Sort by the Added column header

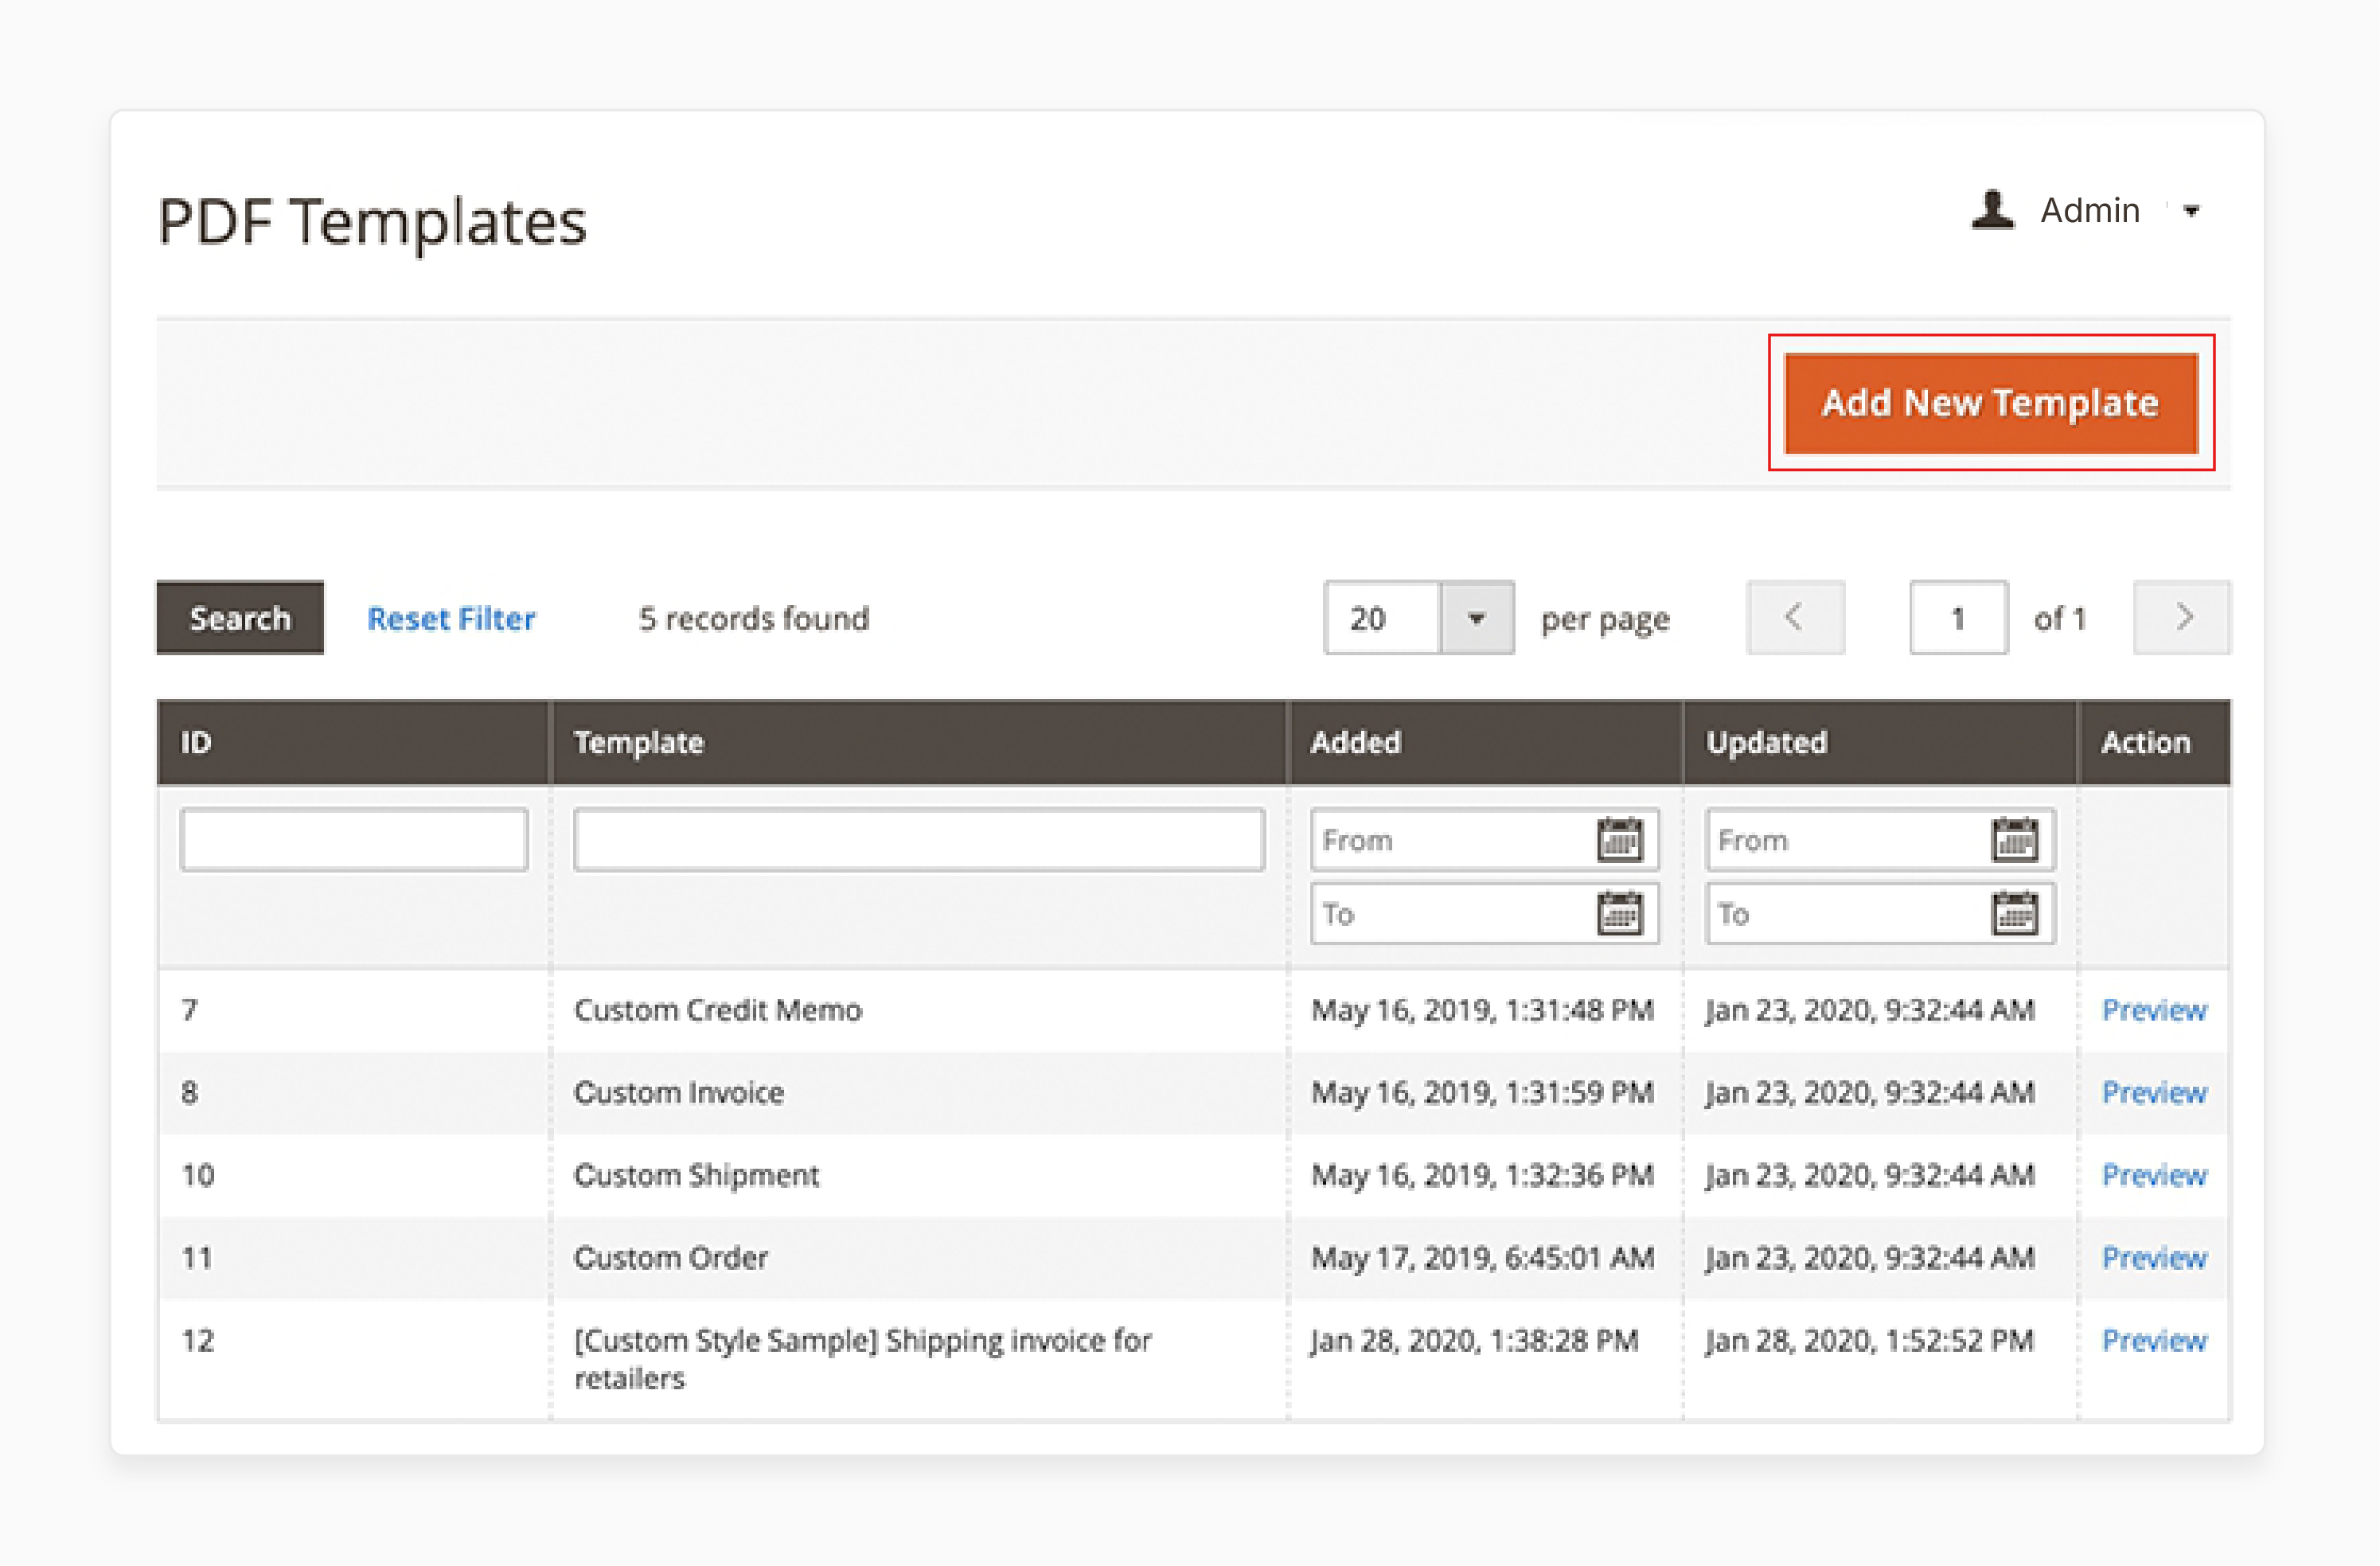coord(1485,742)
